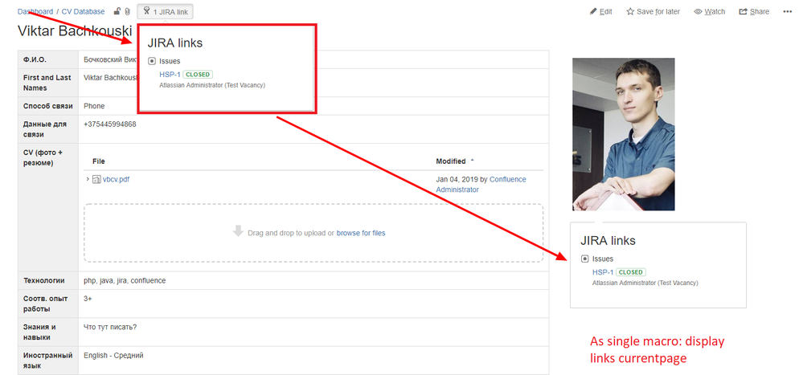Toggle the 1 JIRA link button
803x375 pixels.
coord(165,11)
